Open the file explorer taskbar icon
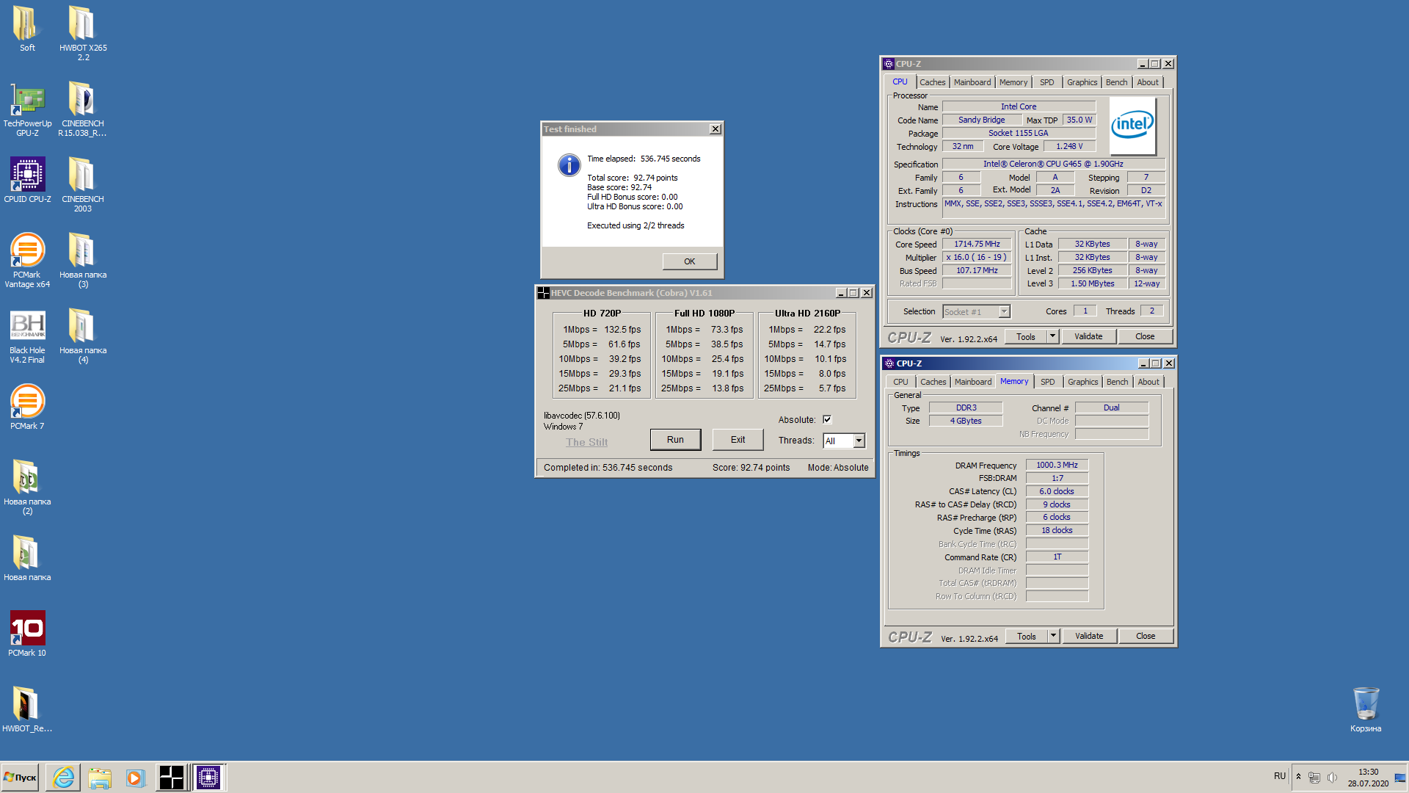Viewport: 1409px width, 793px height. 99,778
